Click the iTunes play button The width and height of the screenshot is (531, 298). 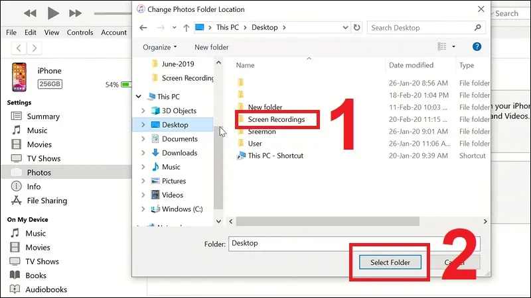(53, 13)
